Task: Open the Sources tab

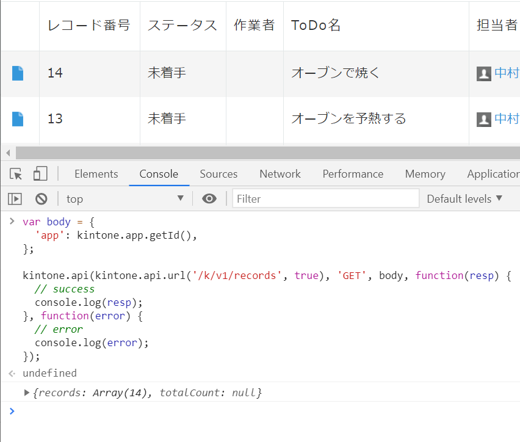Action: click(218, 174)
